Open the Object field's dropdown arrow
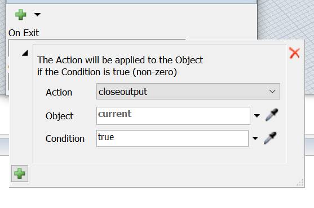 coord(257,116)
